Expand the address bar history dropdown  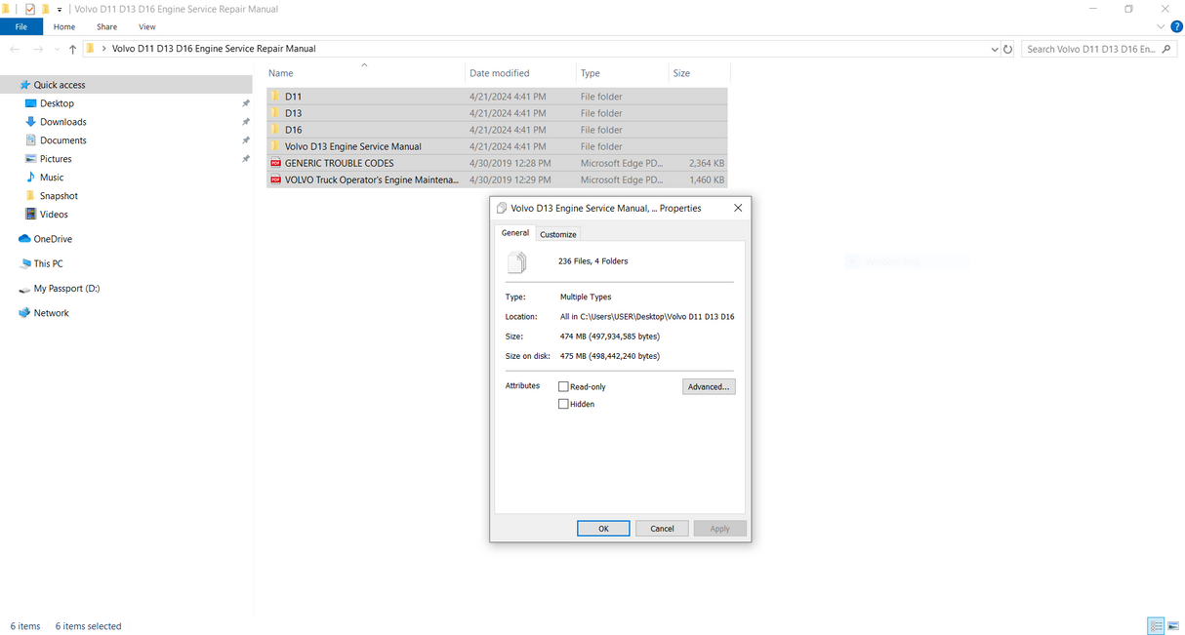coord(994,49)
